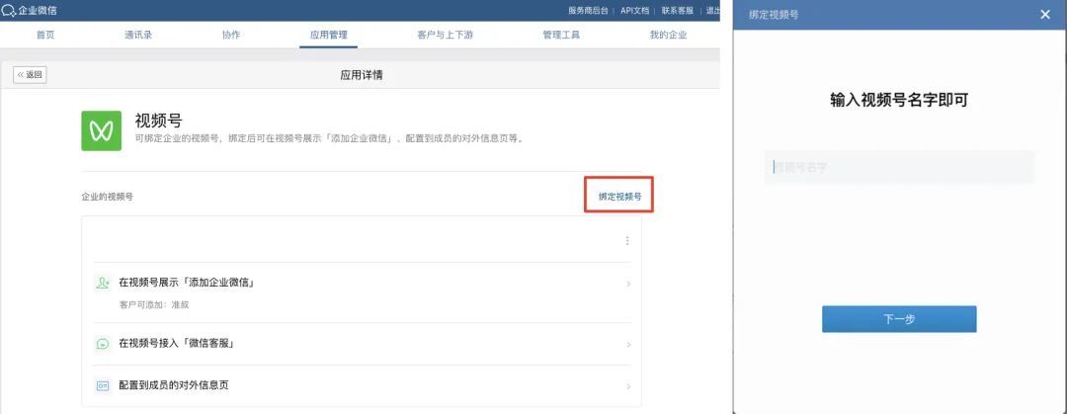This screenshot has width=1067, height=414.
Task: Click the 添加企业微信 person icon
Action: coord(103,283)
